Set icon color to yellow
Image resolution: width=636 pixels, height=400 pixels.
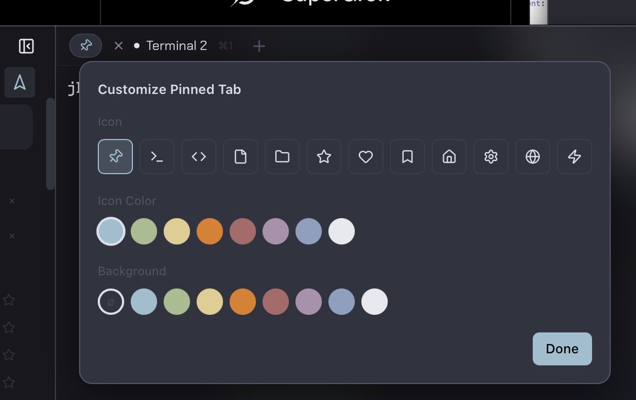click(x=177, y=231)
